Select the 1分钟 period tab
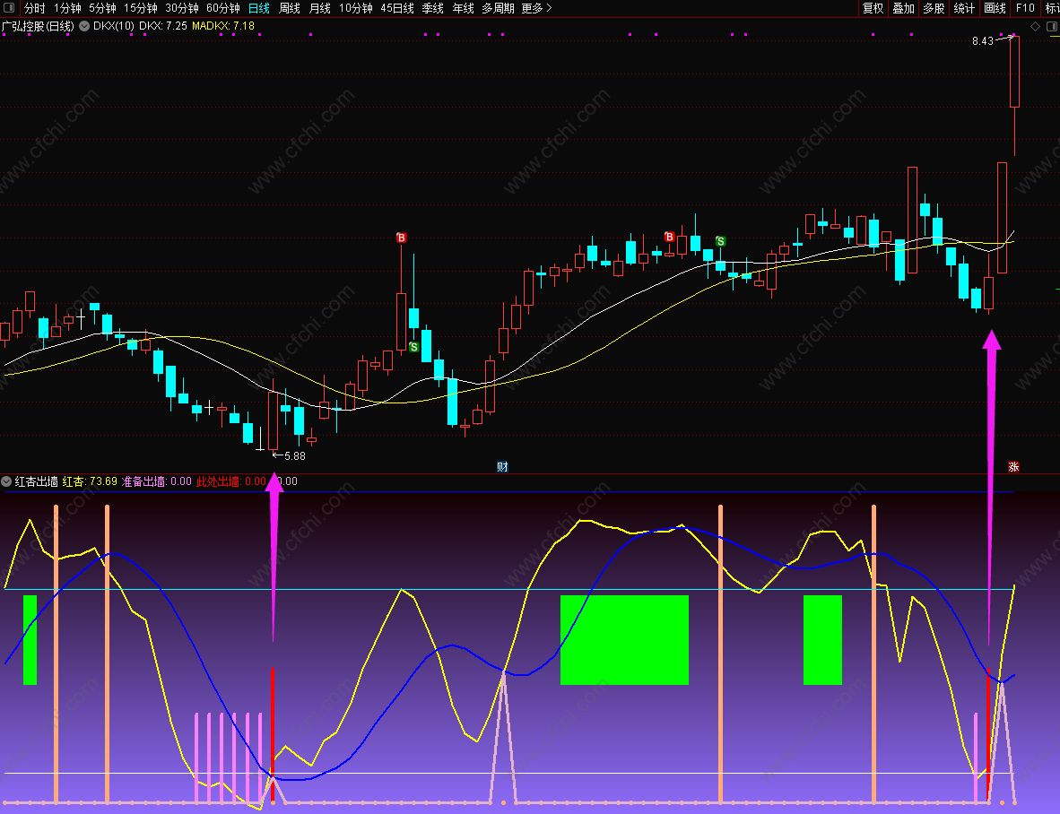 67,8
